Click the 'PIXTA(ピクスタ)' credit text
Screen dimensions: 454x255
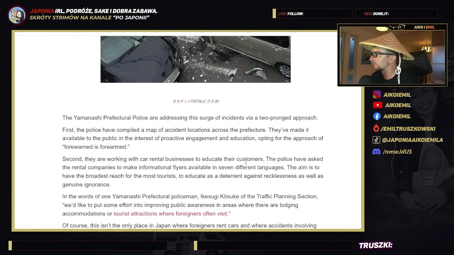pyautogui.click(x=205, y=101)
